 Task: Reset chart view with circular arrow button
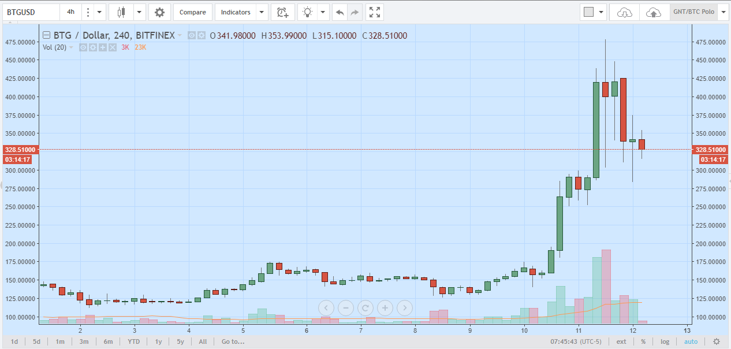point(365,308)
